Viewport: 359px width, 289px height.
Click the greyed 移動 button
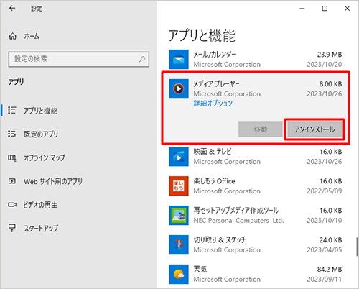pyautogui.click(x=261, y=129)
